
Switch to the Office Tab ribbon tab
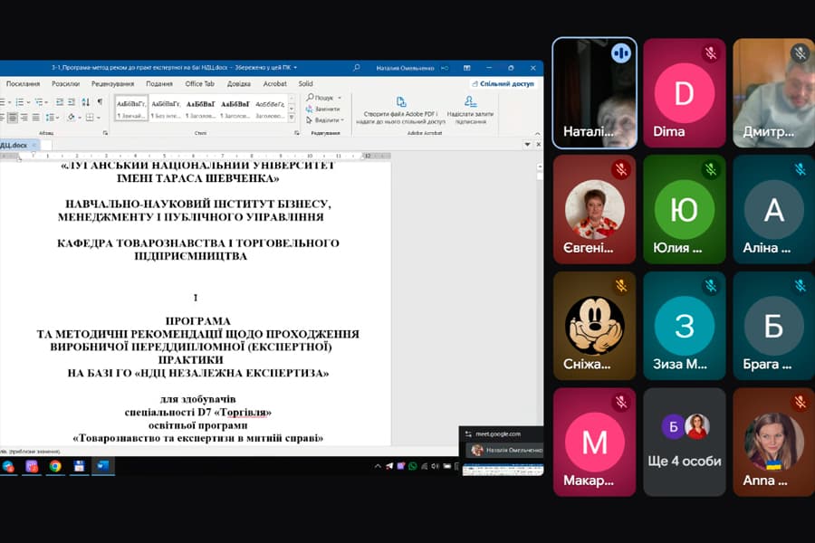pos(199,83)
